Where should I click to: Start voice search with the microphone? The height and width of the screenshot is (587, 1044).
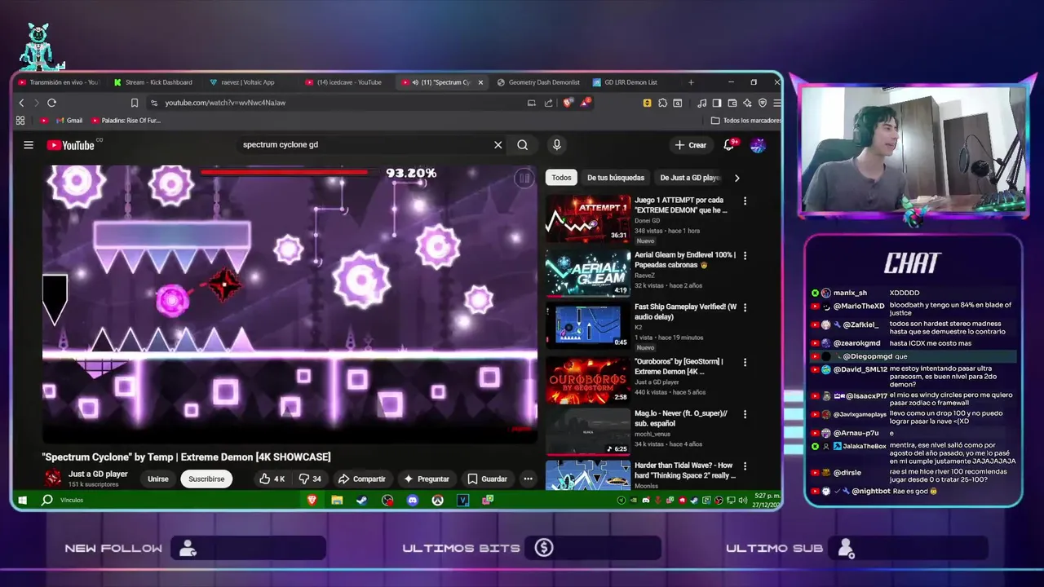pos(557,145)
